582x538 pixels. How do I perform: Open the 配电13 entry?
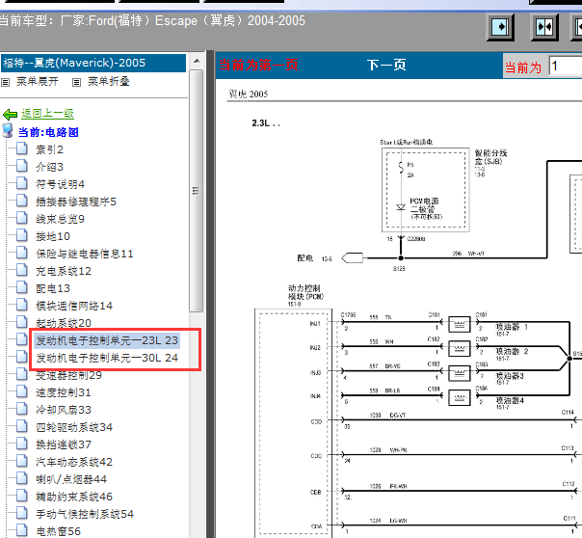53,288
